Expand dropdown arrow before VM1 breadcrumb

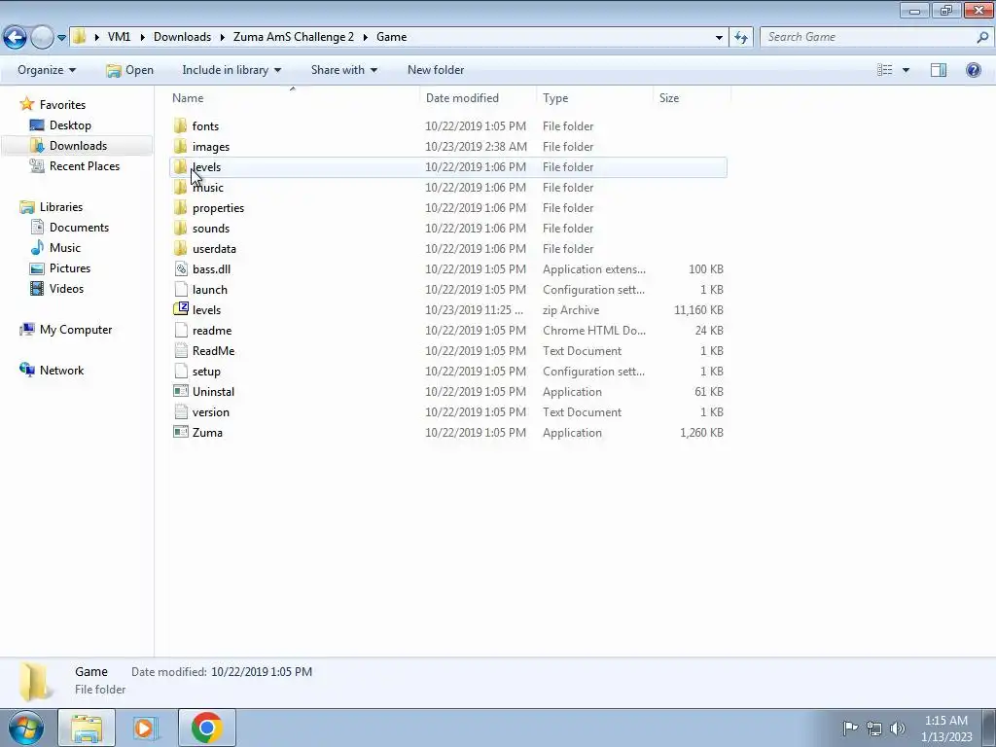[x=96, y=38]
